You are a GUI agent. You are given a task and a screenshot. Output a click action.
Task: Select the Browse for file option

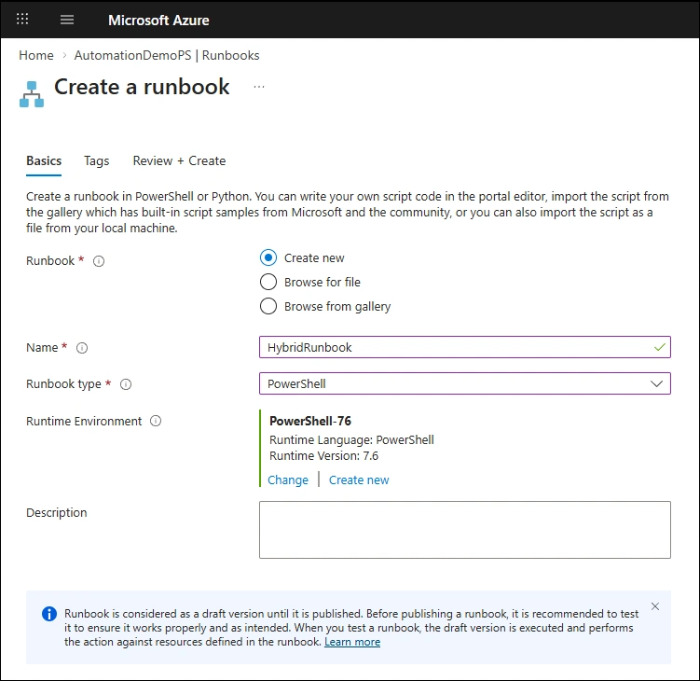268,283
